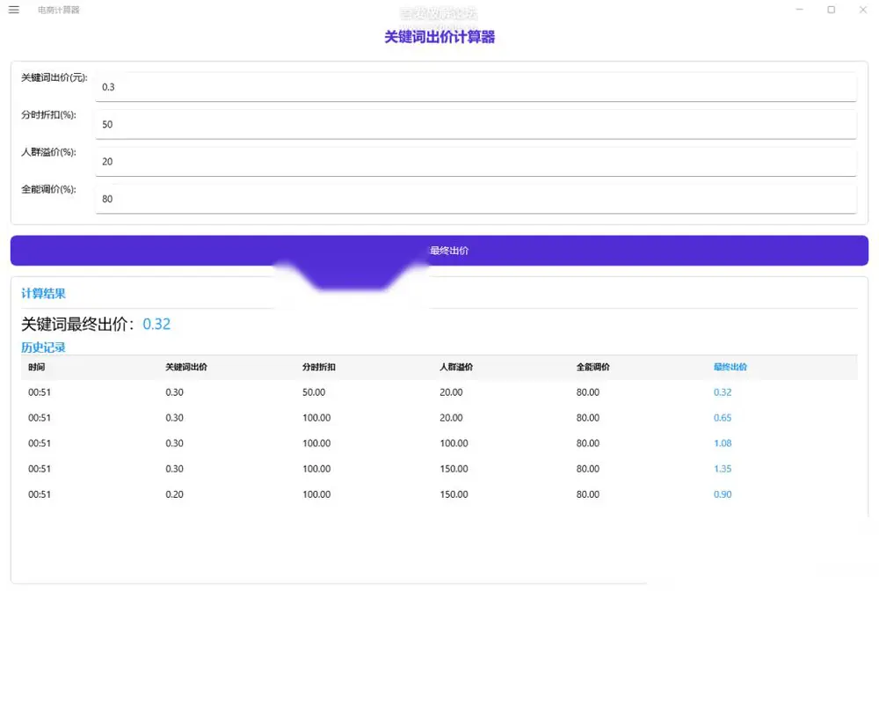Maximize the 电商计算器 window
Image resolution: width=879 pixels, height=702 pixels.
point(832,10)
